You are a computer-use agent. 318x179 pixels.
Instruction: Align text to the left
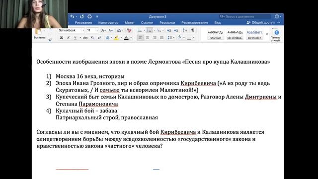coord(140,38)
